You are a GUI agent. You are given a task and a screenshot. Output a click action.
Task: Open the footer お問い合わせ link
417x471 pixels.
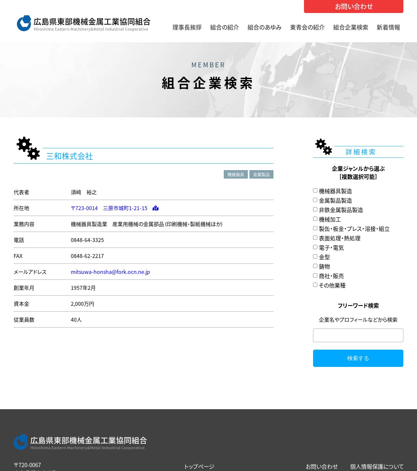point(322,466)
